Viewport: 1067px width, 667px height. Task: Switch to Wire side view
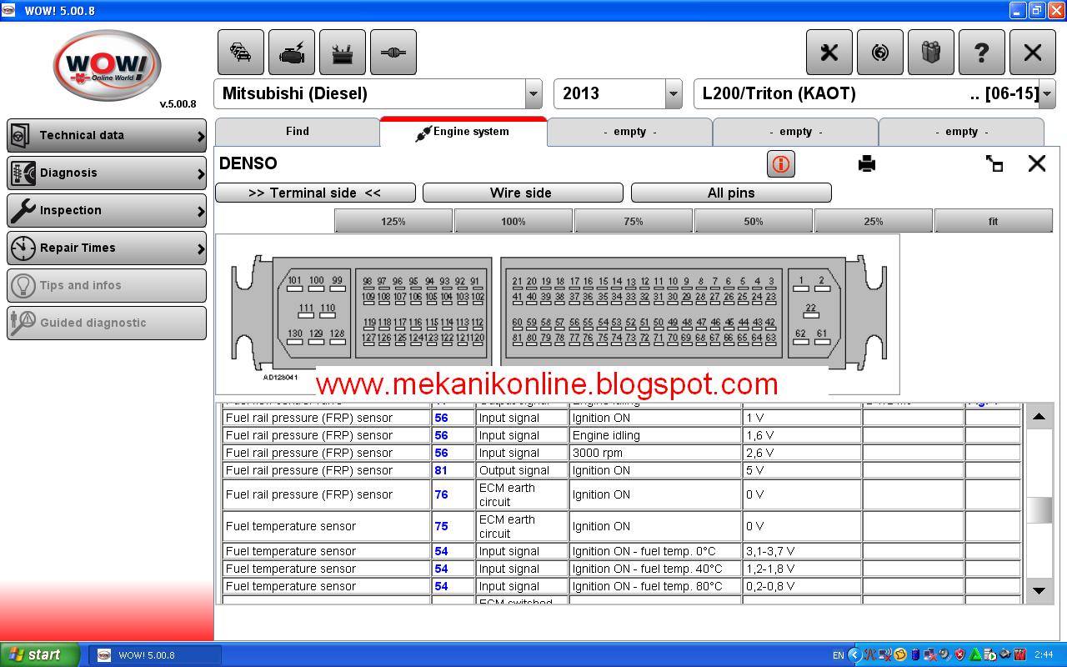pos(523,193)
